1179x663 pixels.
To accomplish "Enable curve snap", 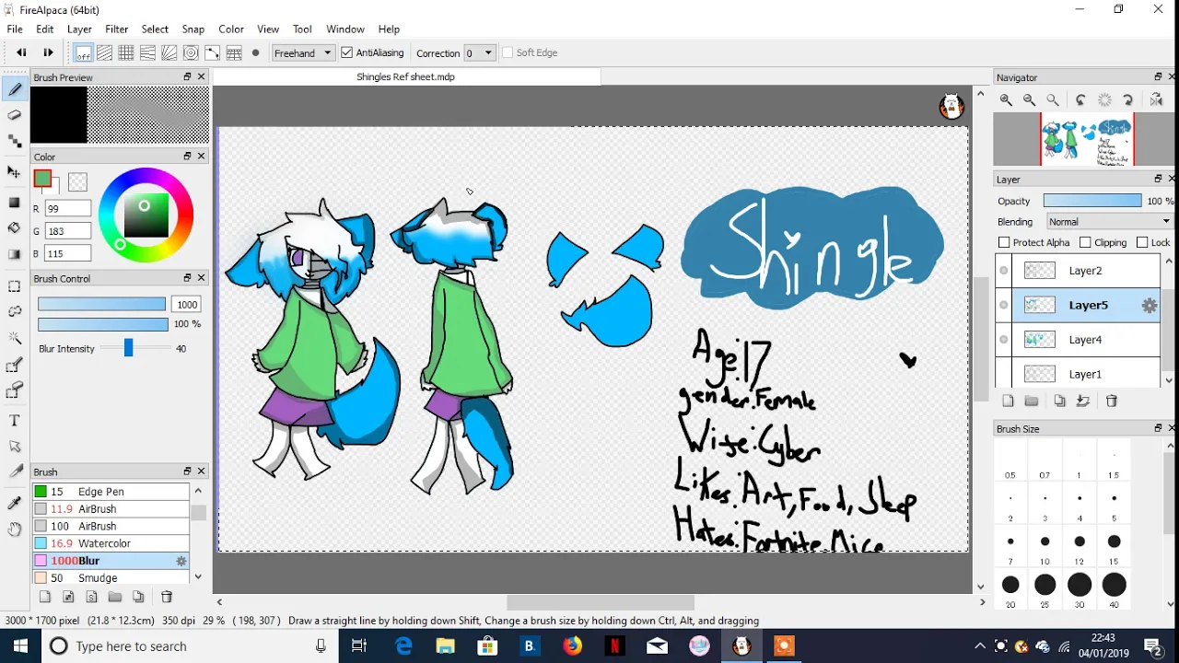I will pyautogui.click(x=213, y=53).
